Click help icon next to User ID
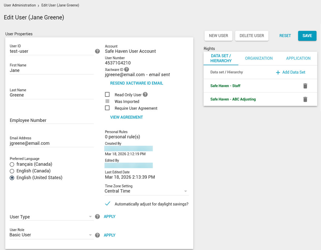The height and width of the screenshot is (250, 321). click(x=97, y=51)
